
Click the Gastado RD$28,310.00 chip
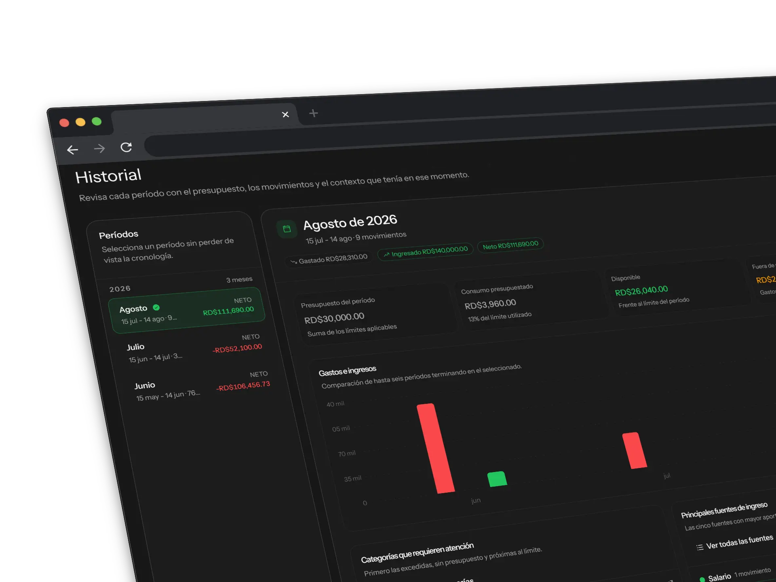coord(329,259)
